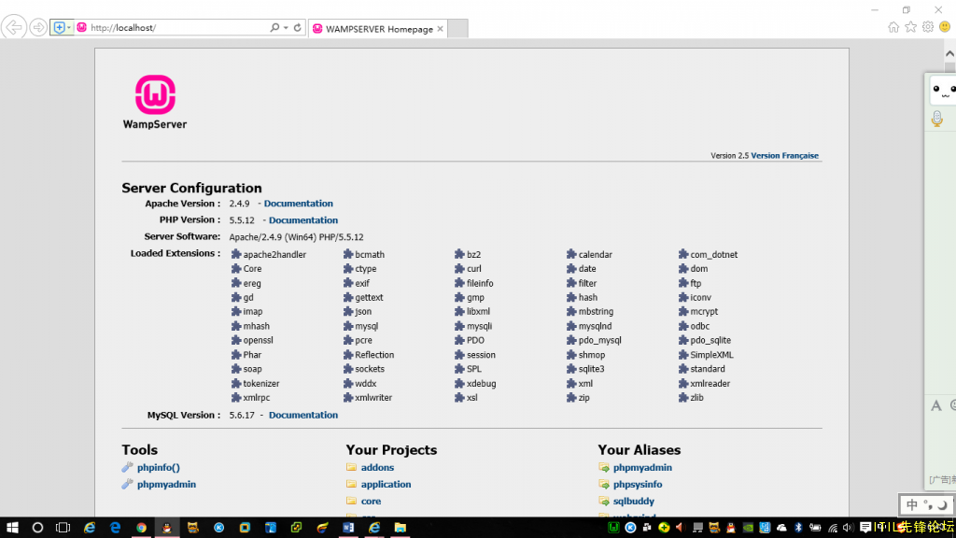Click the SimpleXML extension entry
956x538 pixels.
[x=706, y=355]
